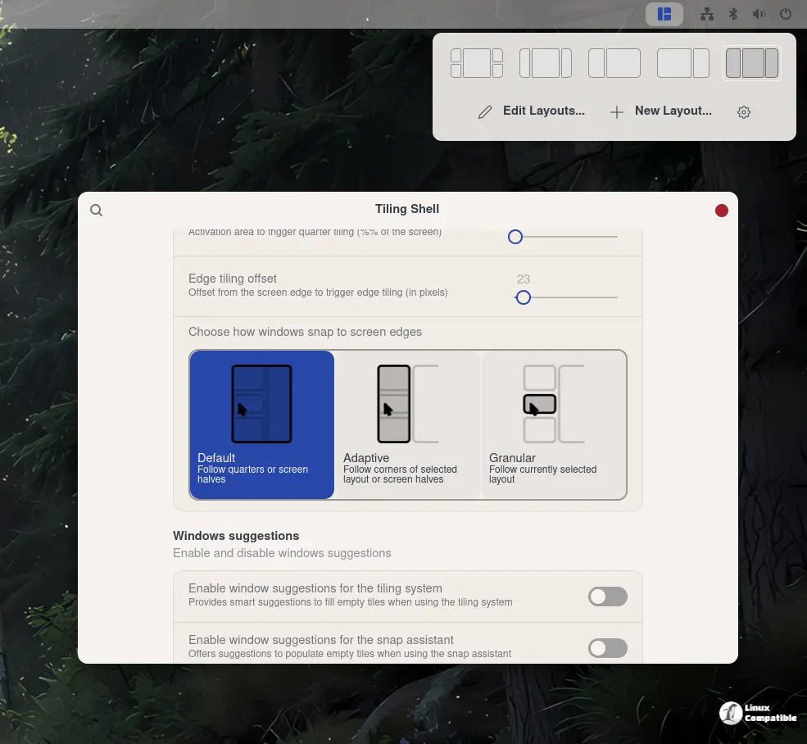Select the layout with narrow right column
Viewport: 807px width, 744px height.
[x=683, y=63]
